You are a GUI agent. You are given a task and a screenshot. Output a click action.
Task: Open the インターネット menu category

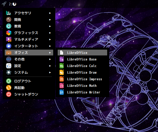[29, 46]
